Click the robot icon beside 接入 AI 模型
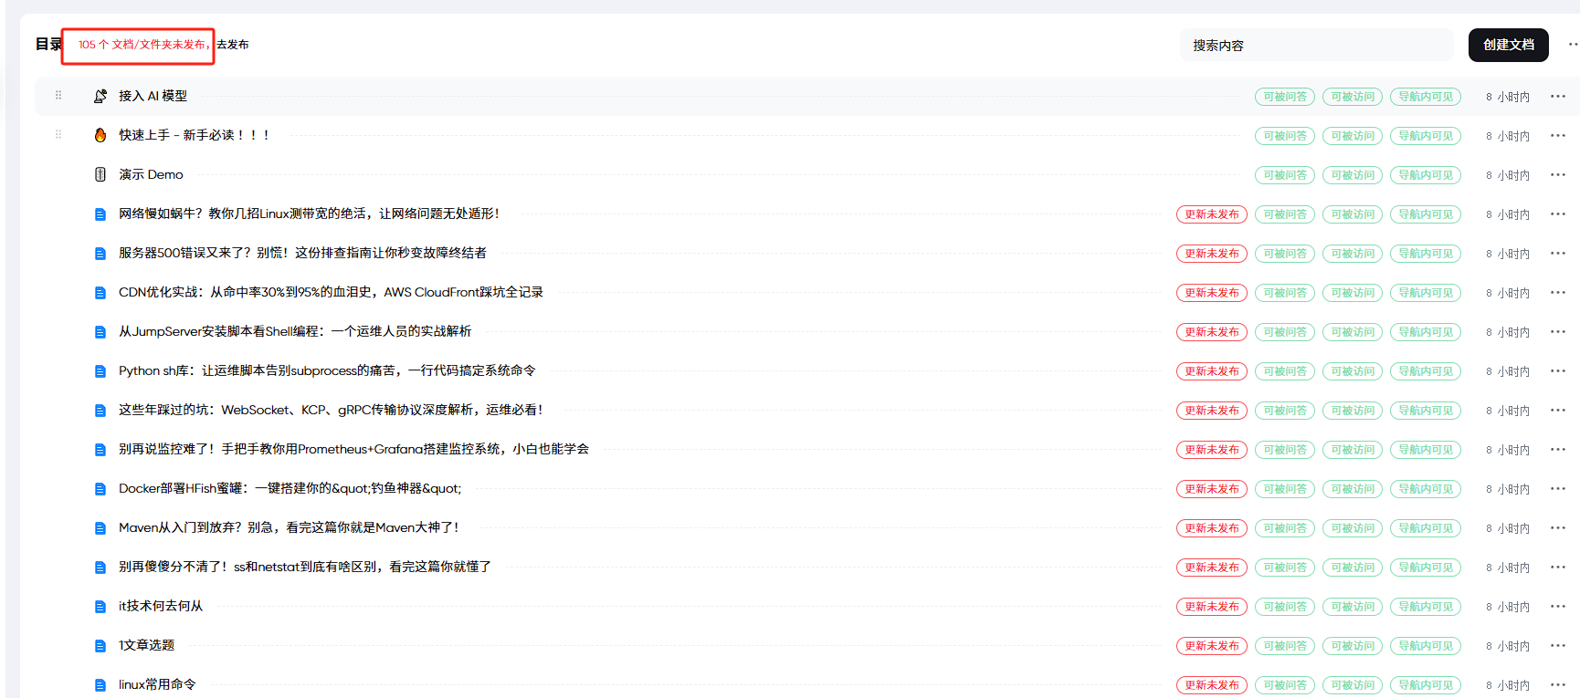This screenshot has height=698, width=1580. [100, 96]
